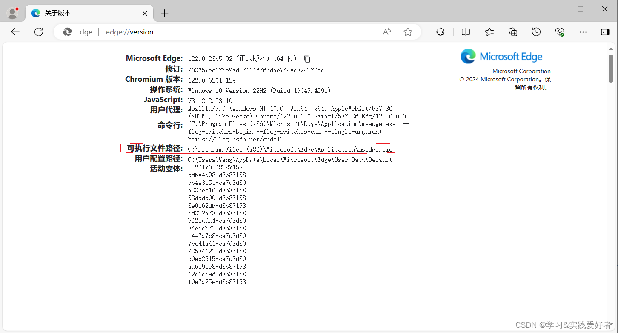Open the Extensions puzzle icon

[x=441, y=32]
